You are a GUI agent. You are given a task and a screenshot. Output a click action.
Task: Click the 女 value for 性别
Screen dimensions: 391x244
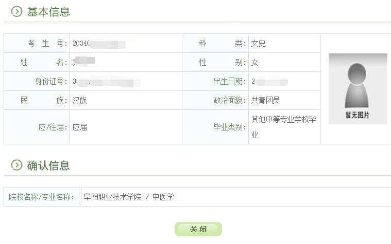254,63
